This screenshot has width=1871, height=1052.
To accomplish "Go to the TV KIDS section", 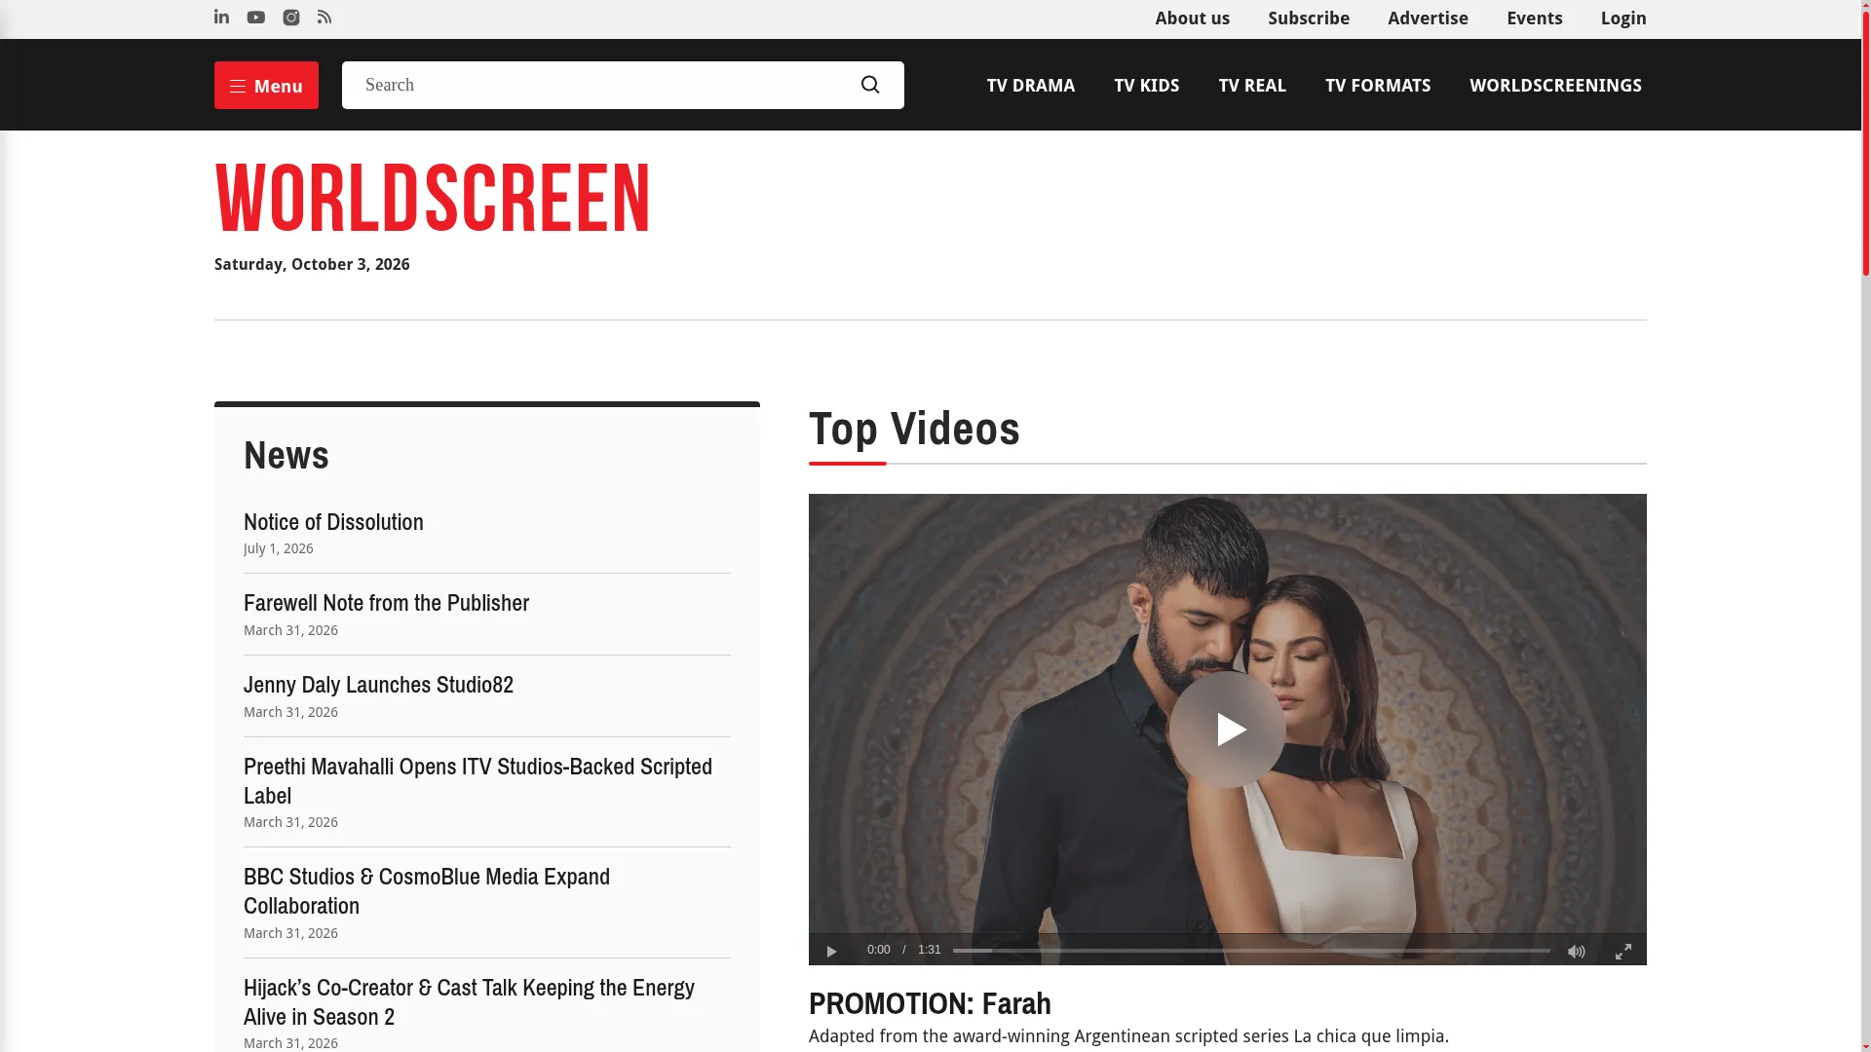I will (1146, 86).
